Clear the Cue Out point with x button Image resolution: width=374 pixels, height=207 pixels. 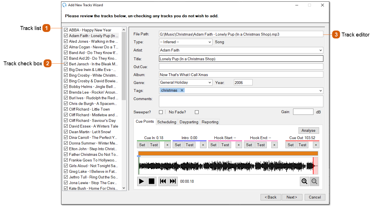click(316, 145)
